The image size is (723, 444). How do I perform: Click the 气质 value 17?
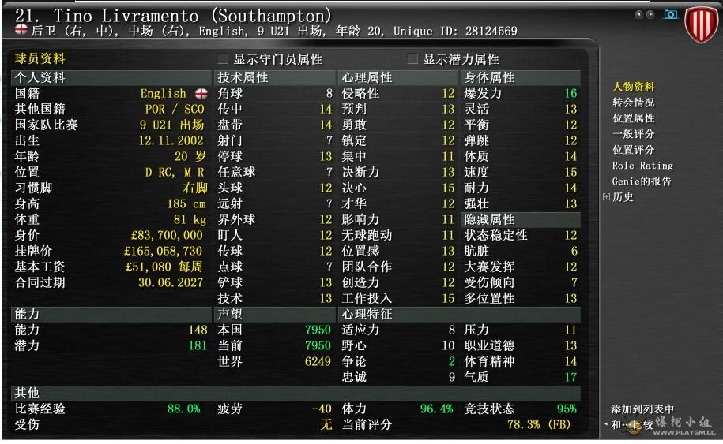(x=570, y=377)
